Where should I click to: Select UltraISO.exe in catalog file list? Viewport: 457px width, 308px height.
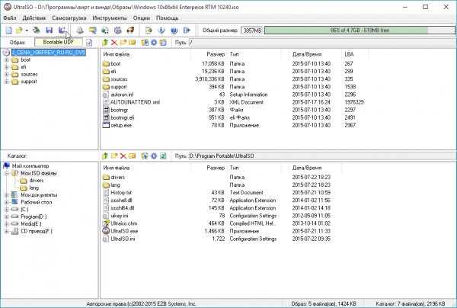(124, 231)
